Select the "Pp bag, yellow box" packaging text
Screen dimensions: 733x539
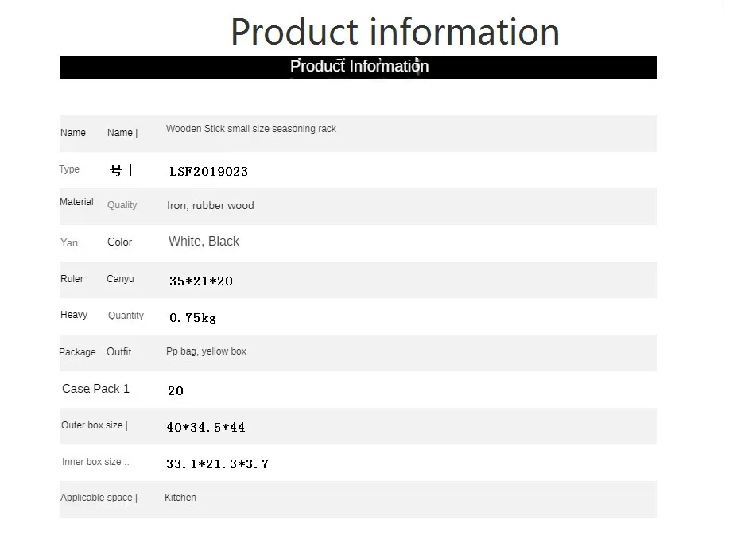pos(206,351)
